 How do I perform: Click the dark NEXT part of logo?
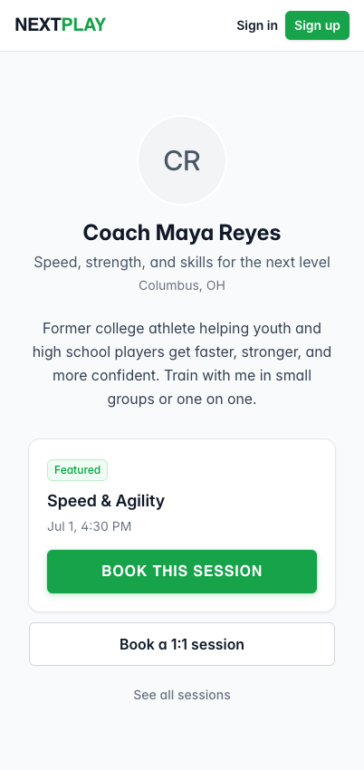pyautogui.click(x=38, y=24)
